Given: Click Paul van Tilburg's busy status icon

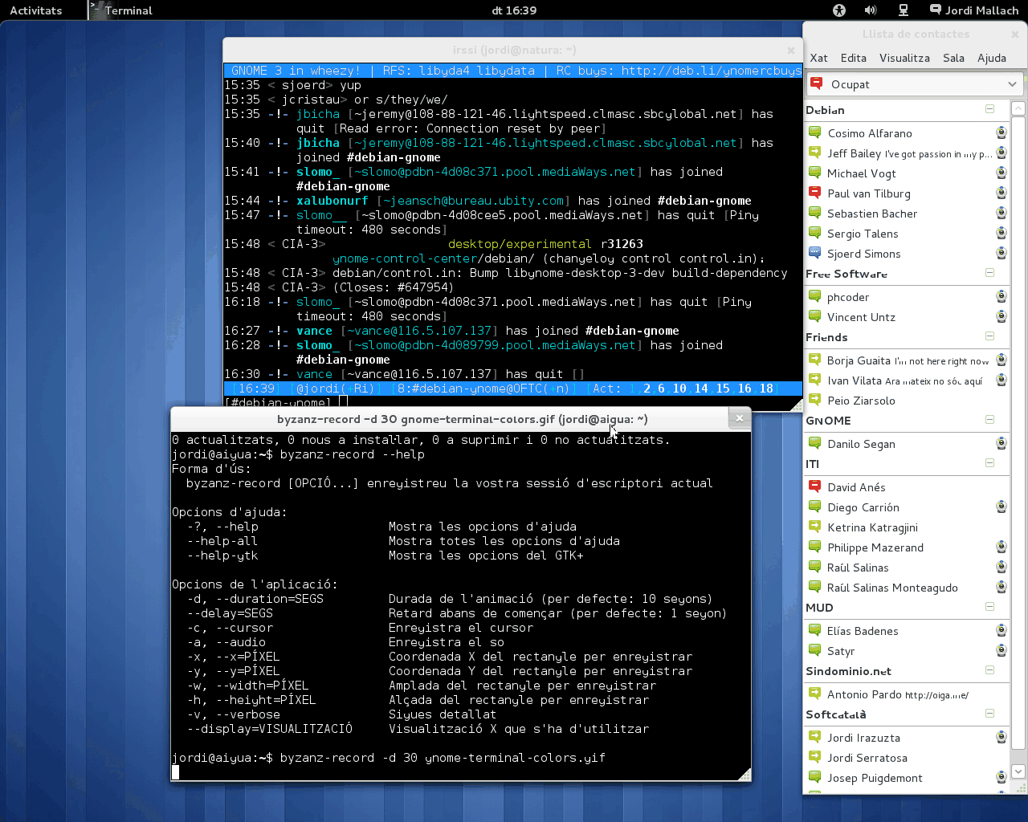Looking at the screenshot, I should [814, 193].
